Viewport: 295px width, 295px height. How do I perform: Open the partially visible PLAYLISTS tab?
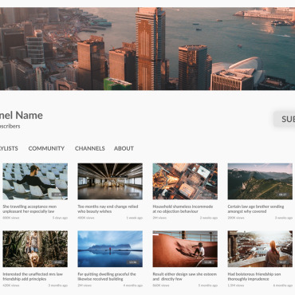(9, 148)
